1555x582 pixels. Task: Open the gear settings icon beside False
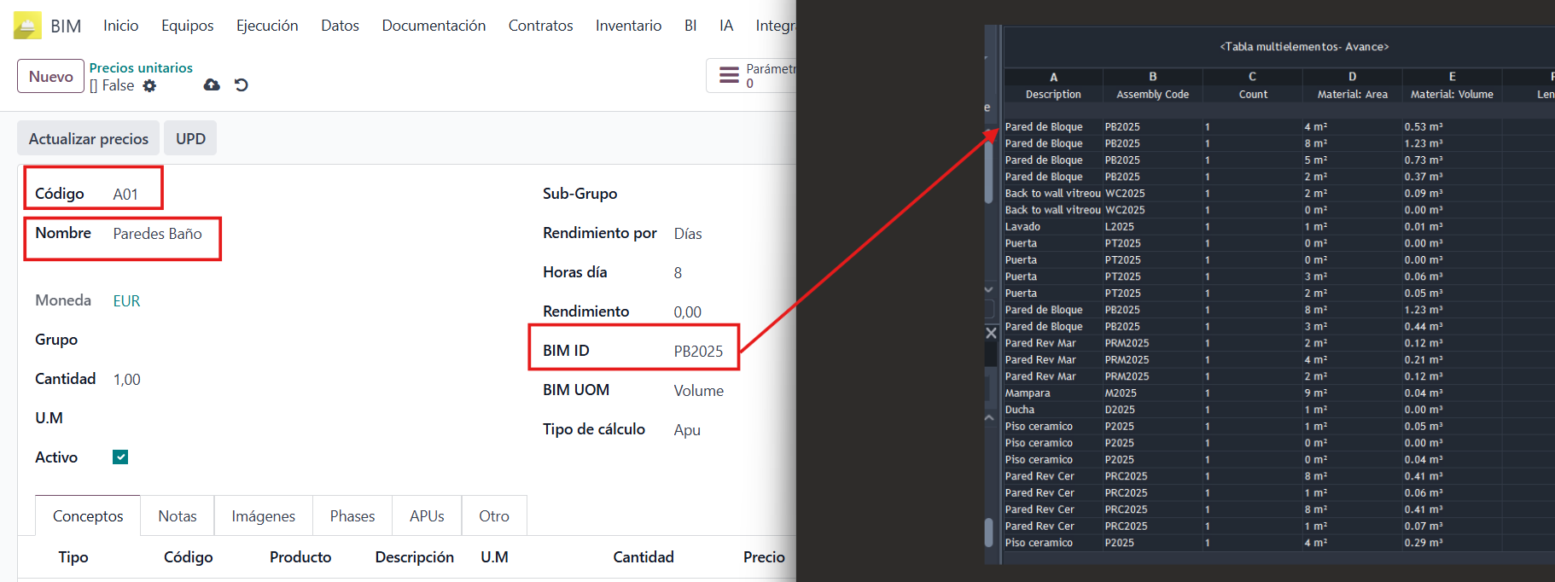(149, 85)
